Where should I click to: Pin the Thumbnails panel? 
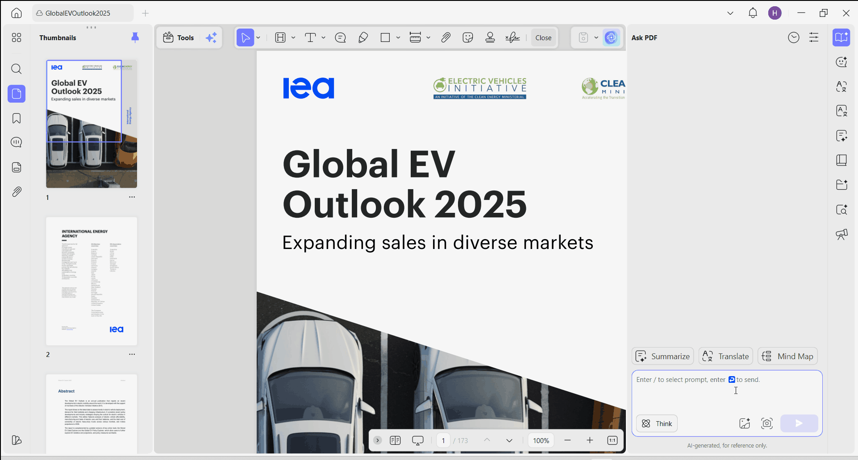click(x=135, y=37)
